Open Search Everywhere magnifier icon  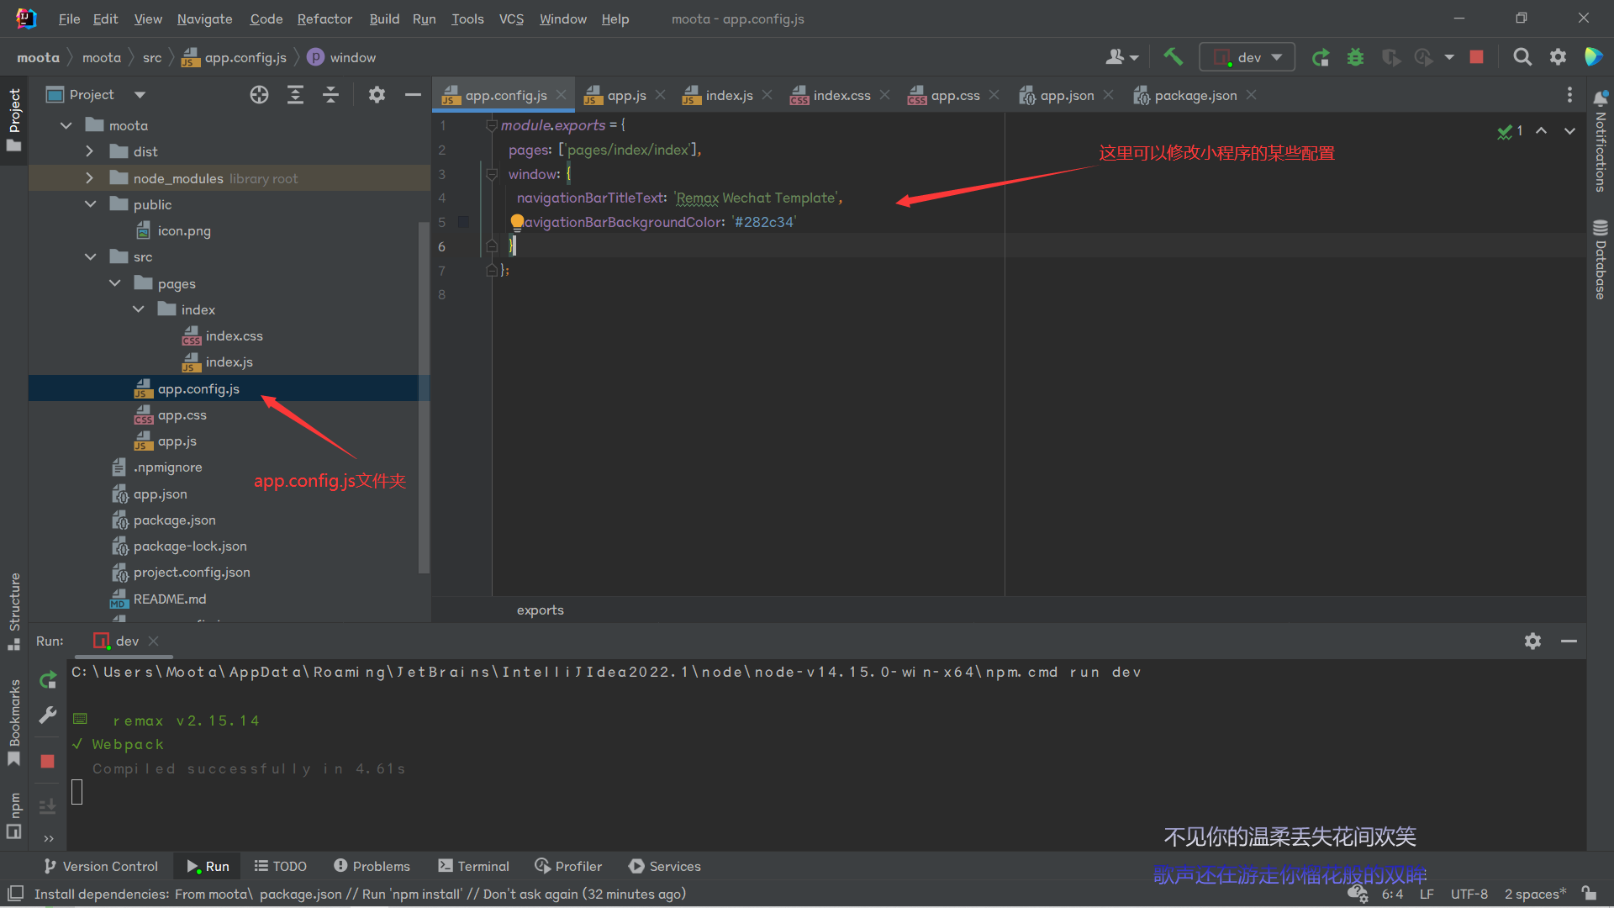[1522, 57]
